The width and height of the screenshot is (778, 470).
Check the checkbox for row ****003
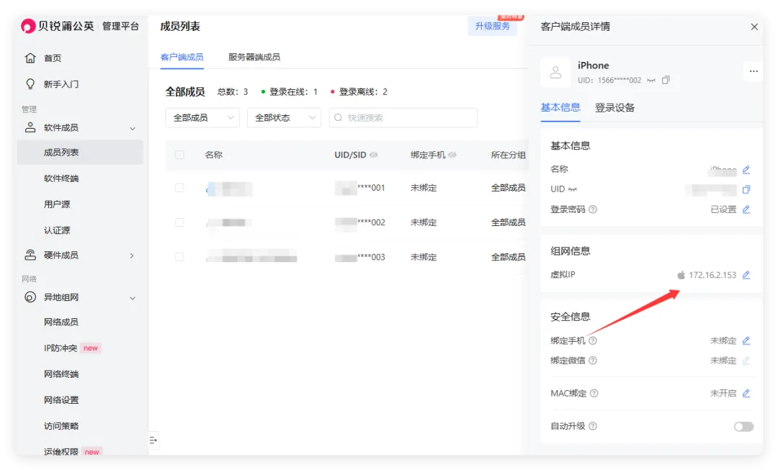tap(179, 257)
